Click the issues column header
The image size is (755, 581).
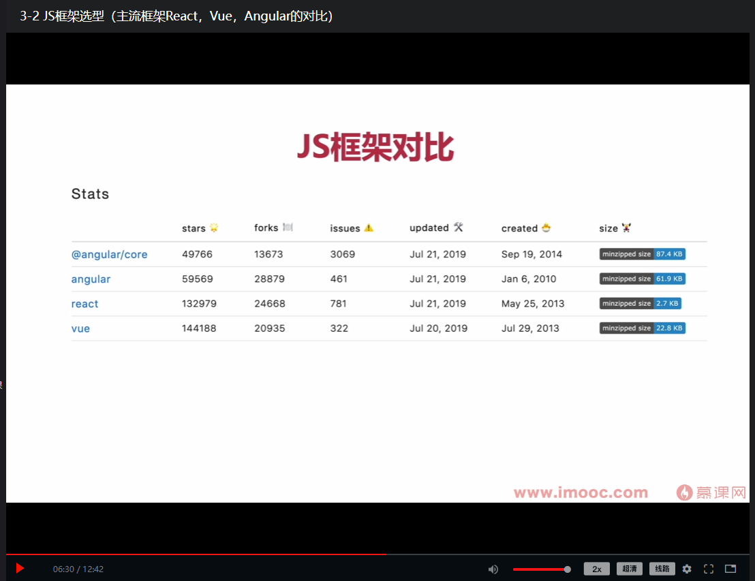pos(352,227)
